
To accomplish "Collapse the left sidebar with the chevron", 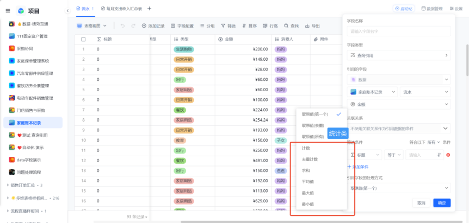I will coord(67,11).
